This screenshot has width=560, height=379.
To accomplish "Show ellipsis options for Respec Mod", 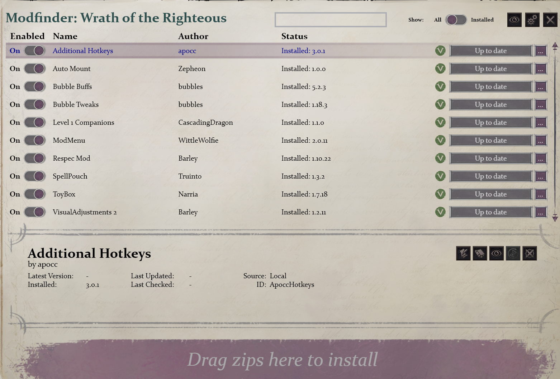I will point(541,158).
